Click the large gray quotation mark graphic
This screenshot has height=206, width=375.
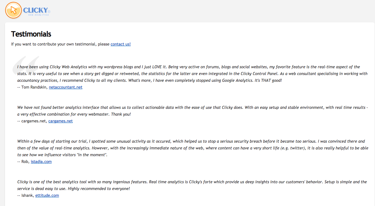click(26, 65)
